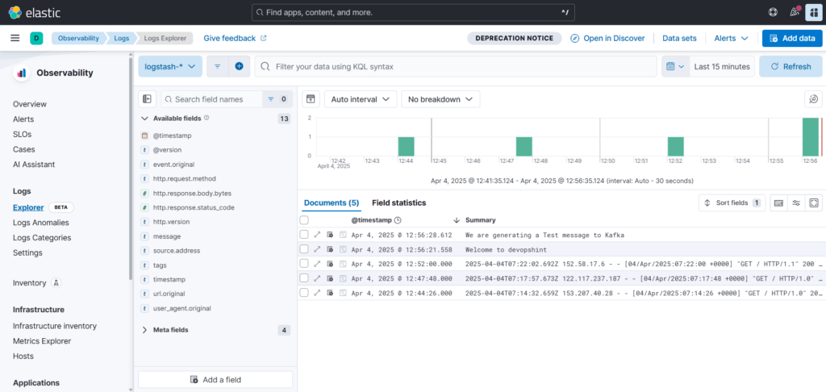The height and width of the screenshot is (392, 826).
Task: Click info icon next to Available fields
Action: point(206,118)
